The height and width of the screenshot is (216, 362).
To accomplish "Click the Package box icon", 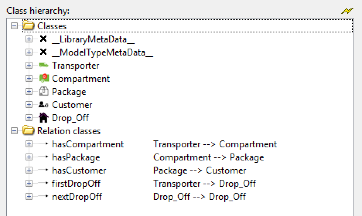I will 44,91.
